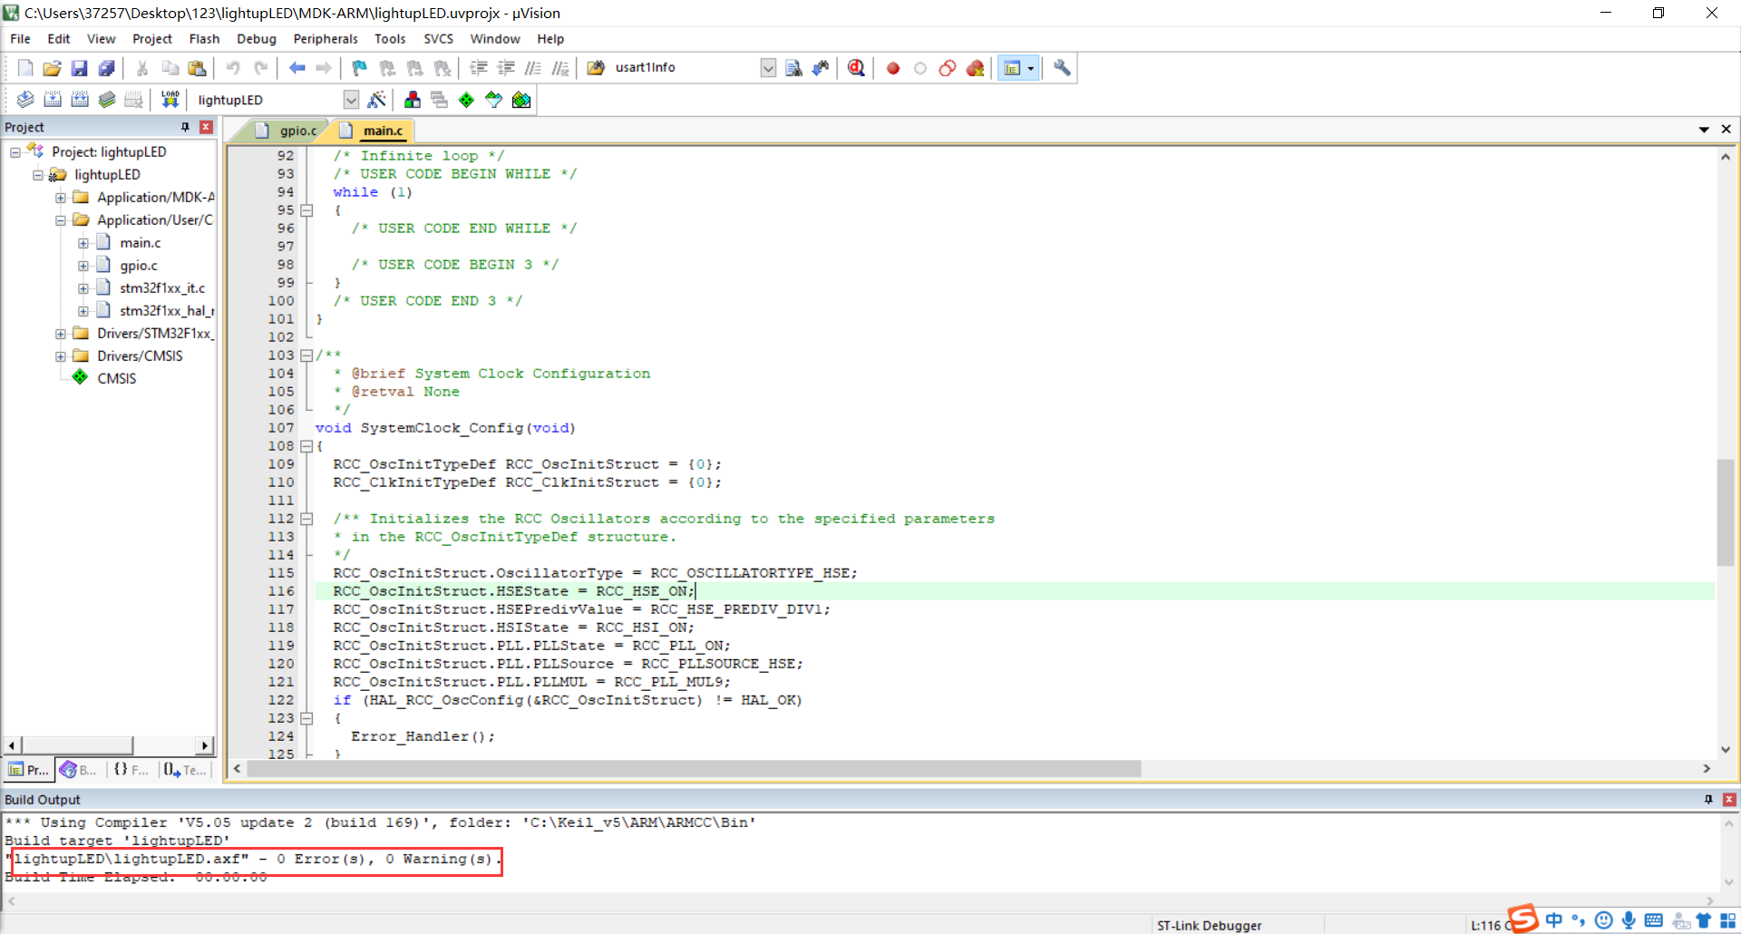Insert a breakpoint with the red dot icon
Viewport: 1741px width, 934px height.
pyautogui.click(x=893, y=68)
